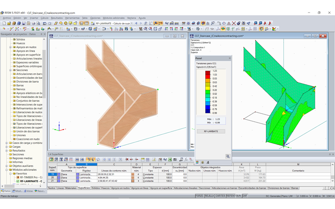Click the first table toolbar icon in Superficies panel

51,159
